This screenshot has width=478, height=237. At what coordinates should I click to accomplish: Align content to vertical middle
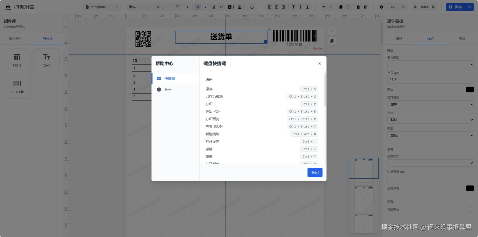tap(300, 7)
